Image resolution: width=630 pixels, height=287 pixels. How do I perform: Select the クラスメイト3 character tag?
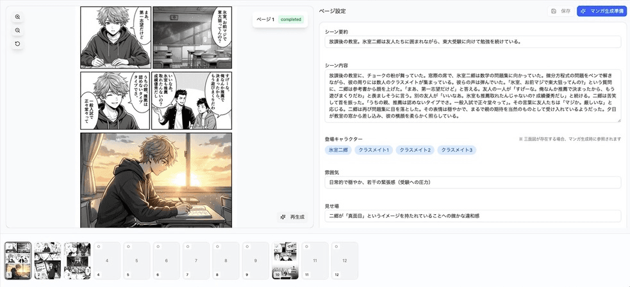pos(456,150)
